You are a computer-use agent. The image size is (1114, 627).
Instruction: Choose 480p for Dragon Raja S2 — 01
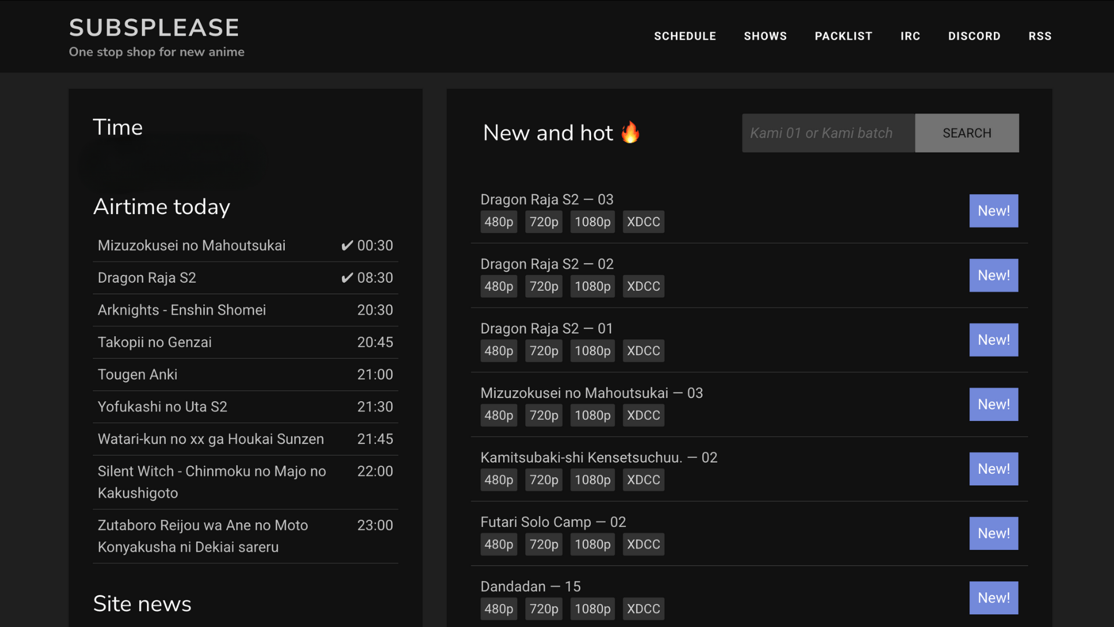(498, 351)
